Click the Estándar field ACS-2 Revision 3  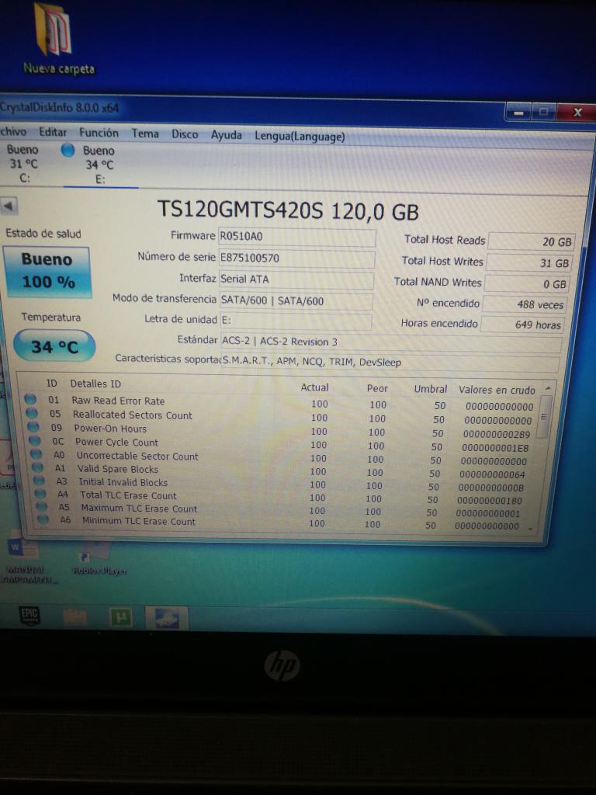click(391, 342)
